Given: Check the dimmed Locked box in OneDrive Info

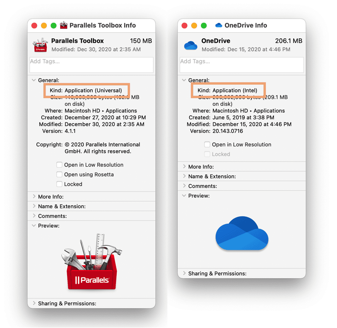Looking at the screenshot, I should (207, 154).
